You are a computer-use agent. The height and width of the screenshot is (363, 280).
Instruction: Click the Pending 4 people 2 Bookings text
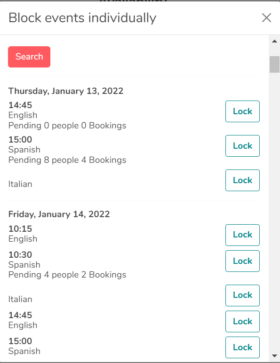(67, 275)
